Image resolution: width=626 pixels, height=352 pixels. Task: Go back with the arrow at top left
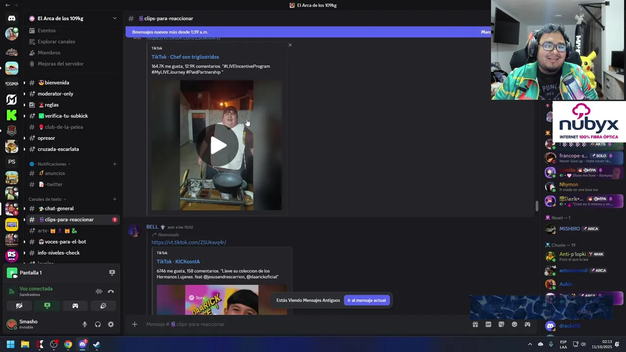(7, 5)
